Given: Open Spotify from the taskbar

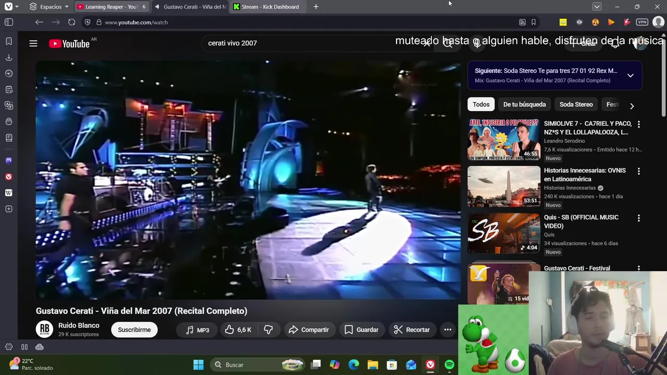Looking at the screenshot, I should click(x=449, y=365).
